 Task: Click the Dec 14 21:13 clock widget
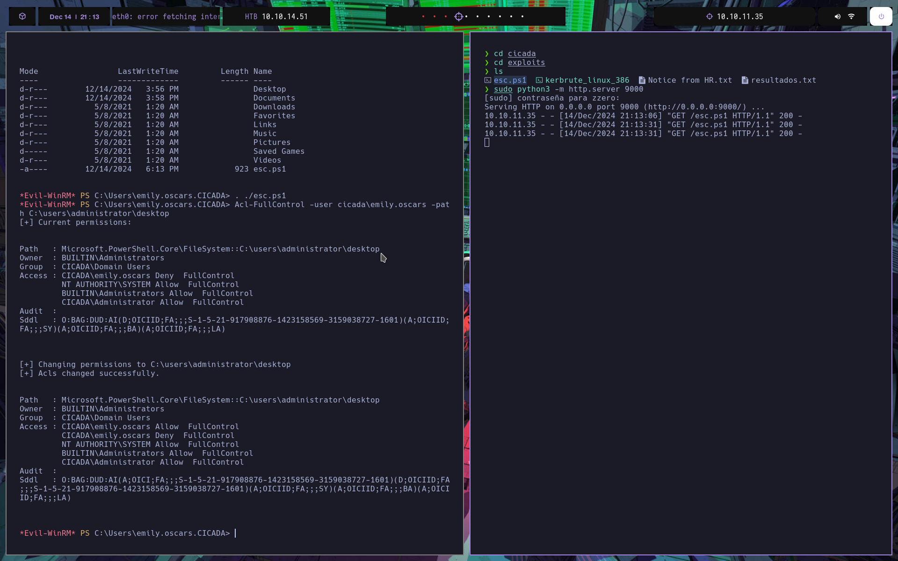click(x=74, y=16)
